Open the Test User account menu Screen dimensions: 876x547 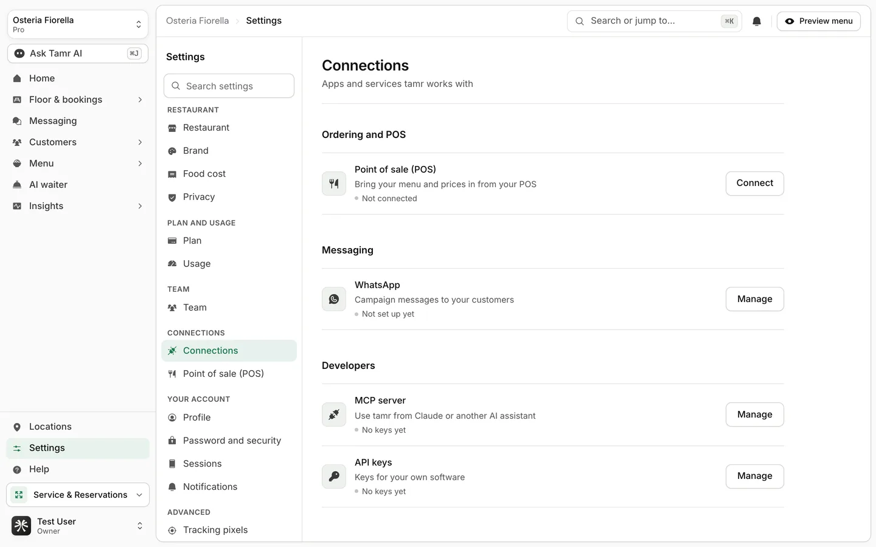pos(78,526)
